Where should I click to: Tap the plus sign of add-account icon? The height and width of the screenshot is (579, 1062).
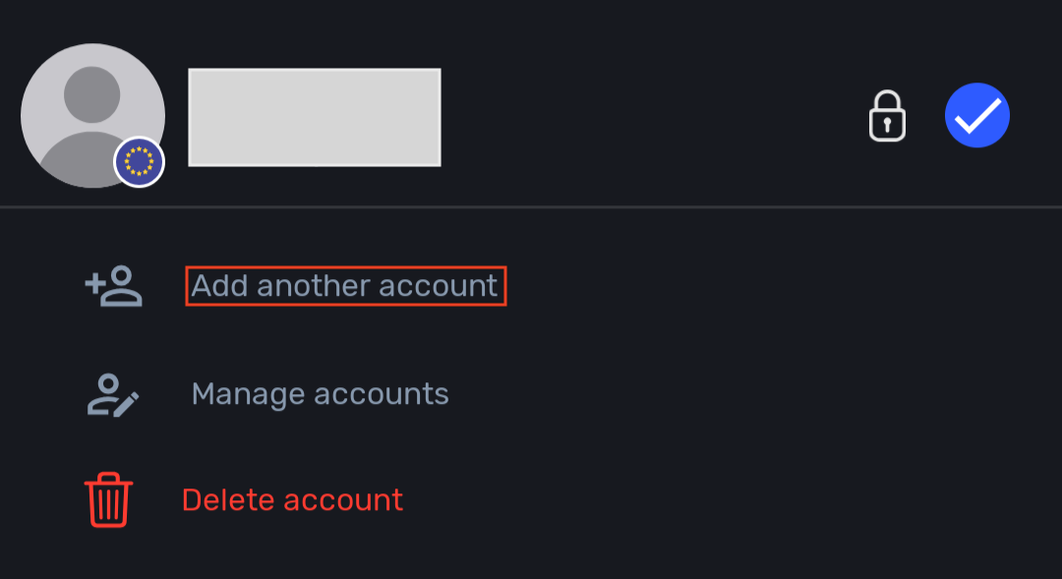pos(95,284)
